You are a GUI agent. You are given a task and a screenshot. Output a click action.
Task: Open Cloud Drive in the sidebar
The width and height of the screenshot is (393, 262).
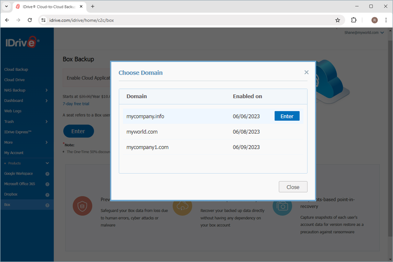14,80
